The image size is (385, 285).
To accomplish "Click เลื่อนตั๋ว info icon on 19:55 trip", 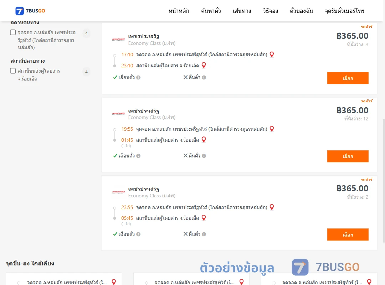I will tap(138, 156).
